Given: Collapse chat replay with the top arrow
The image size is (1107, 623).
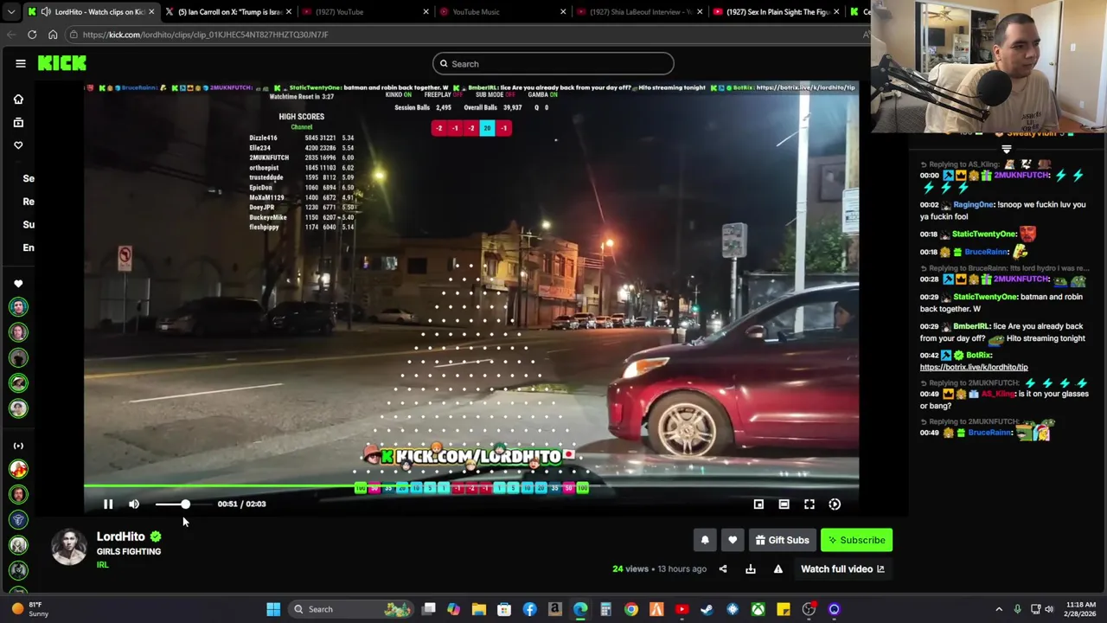Looking at the screenshot, I should [1006, 149].
